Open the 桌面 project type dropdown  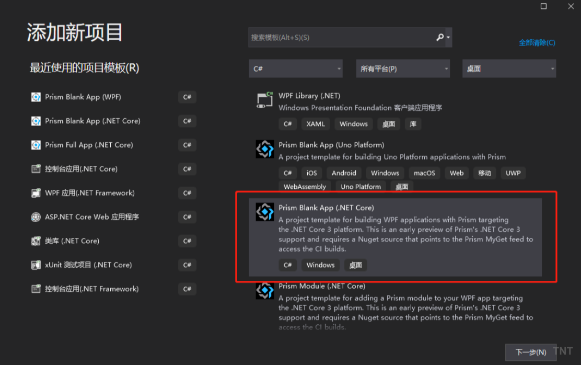tap(509, 69)
